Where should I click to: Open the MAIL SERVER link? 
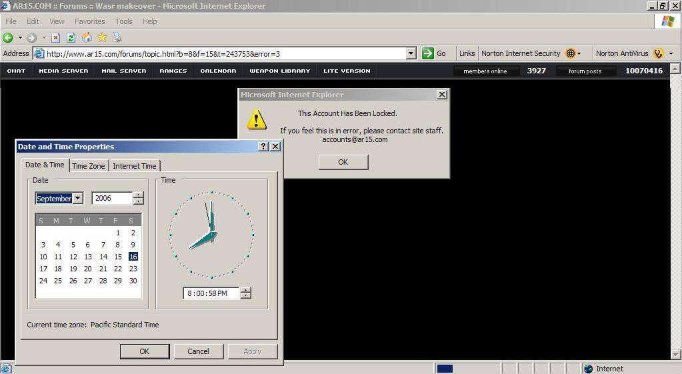124,71
